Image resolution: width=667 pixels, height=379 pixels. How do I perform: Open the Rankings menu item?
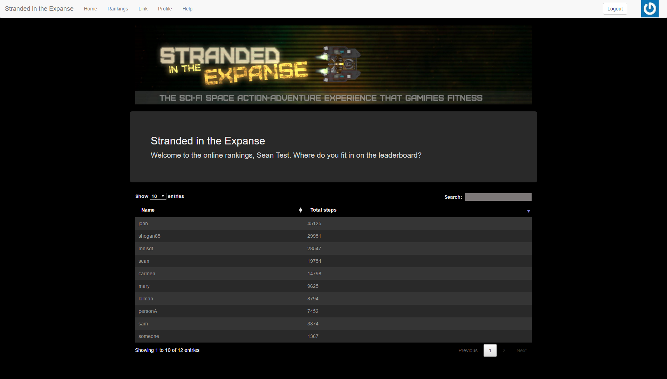click(118, 9)
